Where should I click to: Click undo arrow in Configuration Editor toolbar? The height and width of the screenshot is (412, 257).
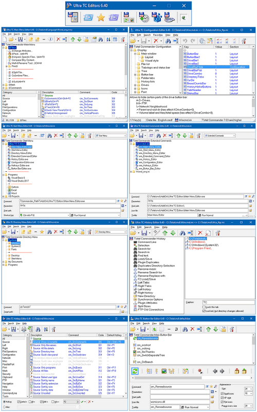(x=185, y=41)
